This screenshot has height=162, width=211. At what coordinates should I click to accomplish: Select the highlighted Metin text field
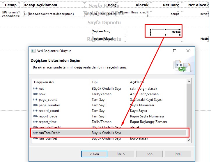pos(165,32)
